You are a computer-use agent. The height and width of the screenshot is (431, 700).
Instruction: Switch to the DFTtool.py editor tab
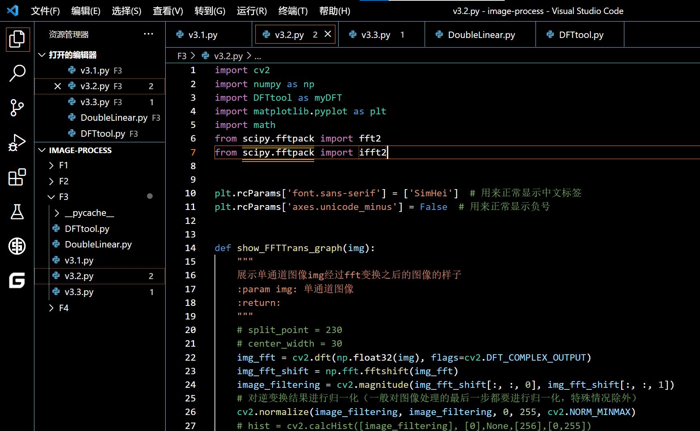pos(580,35)
